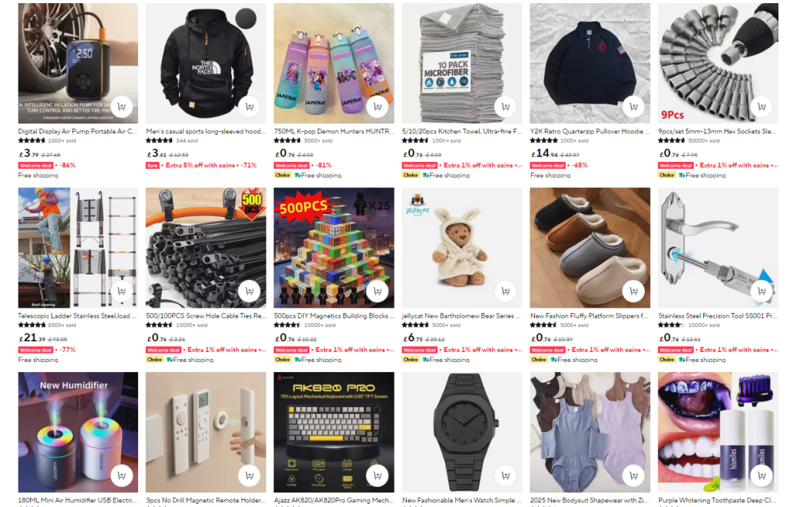Add 9pcs Hex Sockets set to cart
Image resolution: width=786 pixels, height=507 pixels.
click(x=761, y=107)
